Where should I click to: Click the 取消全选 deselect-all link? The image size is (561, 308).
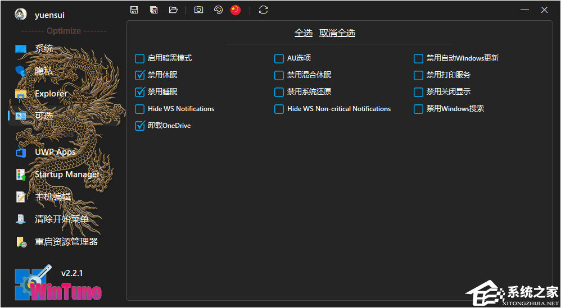[x=337, y=33]
